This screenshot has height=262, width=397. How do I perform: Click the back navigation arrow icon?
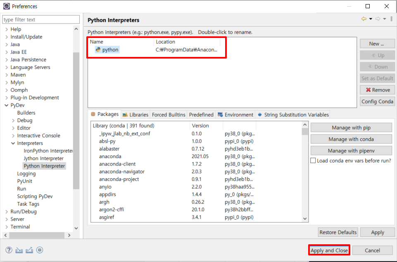point(364,19)
